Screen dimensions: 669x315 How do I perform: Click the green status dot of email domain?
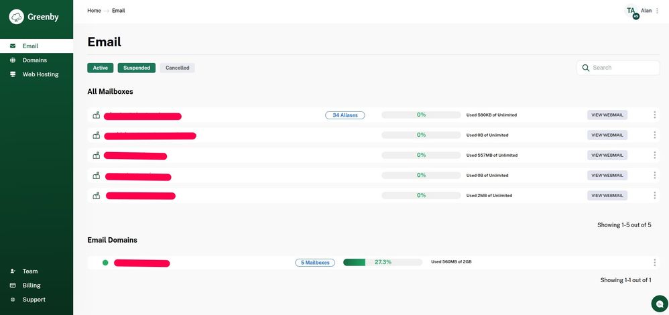point(105,263)
